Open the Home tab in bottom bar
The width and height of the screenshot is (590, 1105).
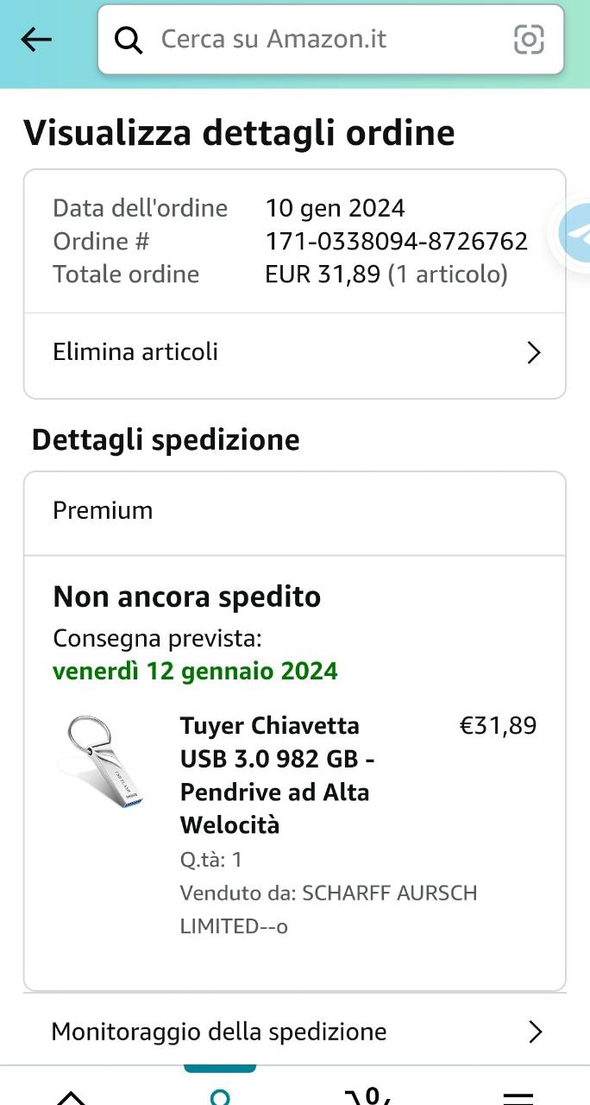point(71,1096)
